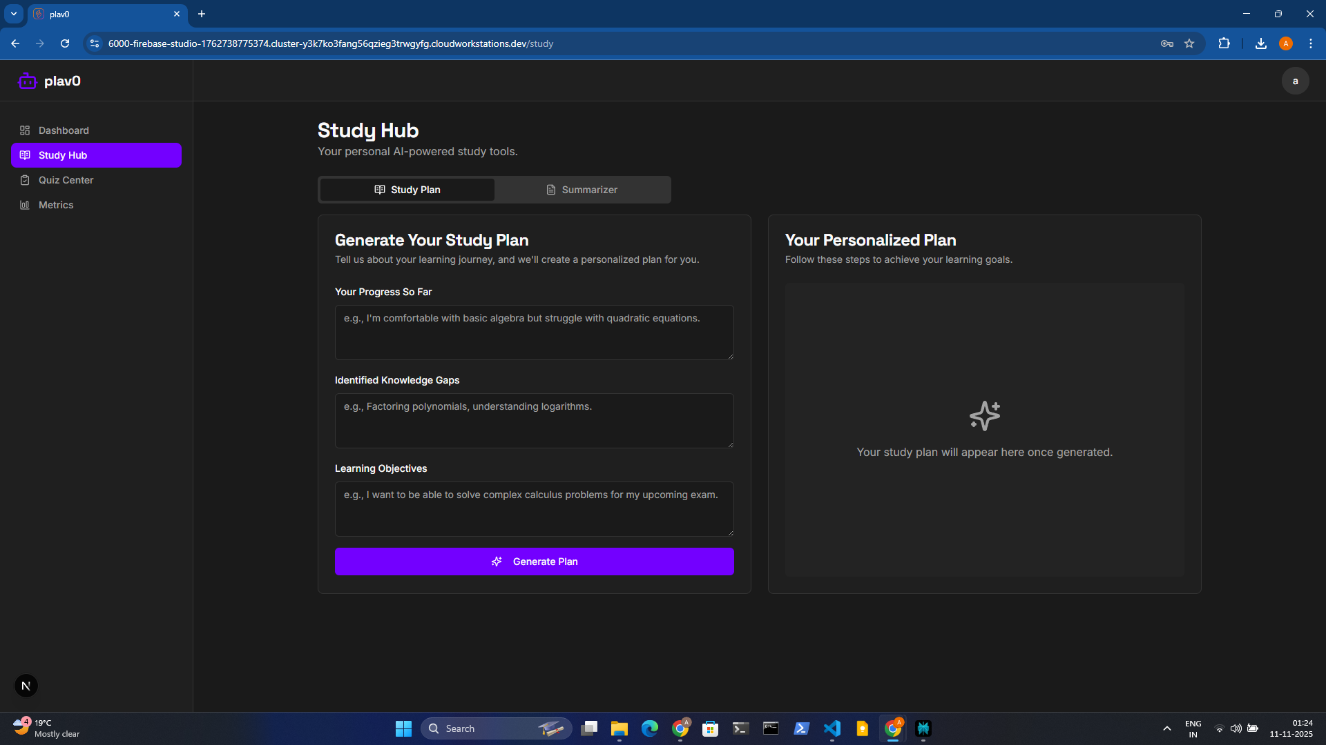Image resolution: width=1326 pixels, height=745 pixels.
Task: Open Chrome downloads icon
Action: [x=1260, y=43]
